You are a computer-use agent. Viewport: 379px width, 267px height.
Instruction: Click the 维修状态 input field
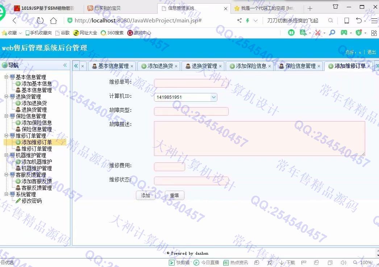(191, 181)
